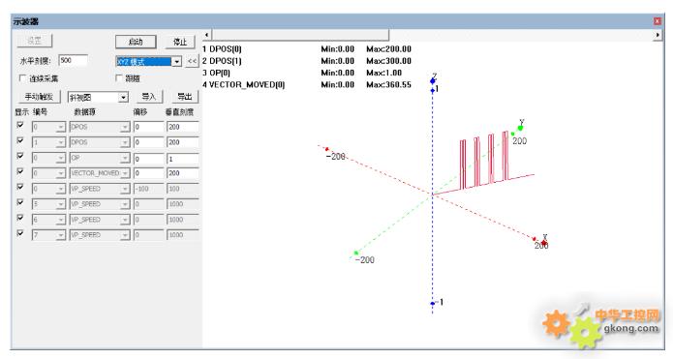Image resolution: width=673 pixels, height=359 pixels.
Task: Click the right arrow of horizontal scrollbar
Action: [x=658, y=35]
